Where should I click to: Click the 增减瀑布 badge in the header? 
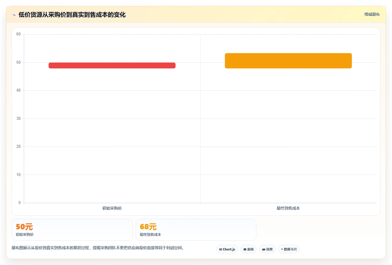372,14
